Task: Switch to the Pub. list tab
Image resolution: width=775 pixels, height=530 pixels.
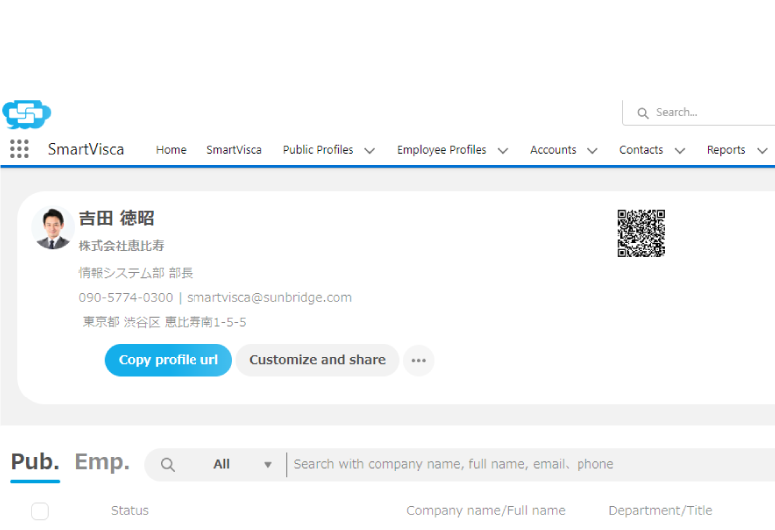Action: coord(35,462)
